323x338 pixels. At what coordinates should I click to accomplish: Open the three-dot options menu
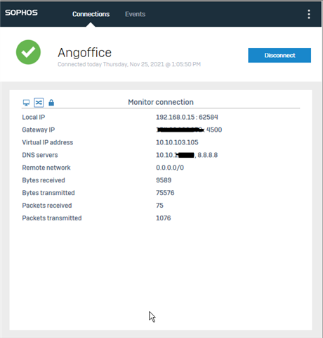(309, 14)
